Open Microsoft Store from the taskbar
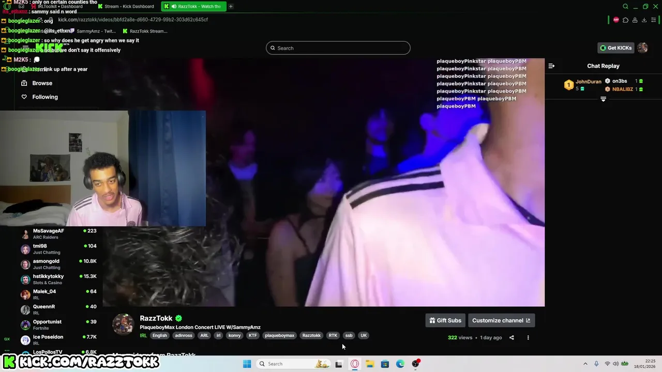This screenshot has height=372, width=662. pos(385,364)
